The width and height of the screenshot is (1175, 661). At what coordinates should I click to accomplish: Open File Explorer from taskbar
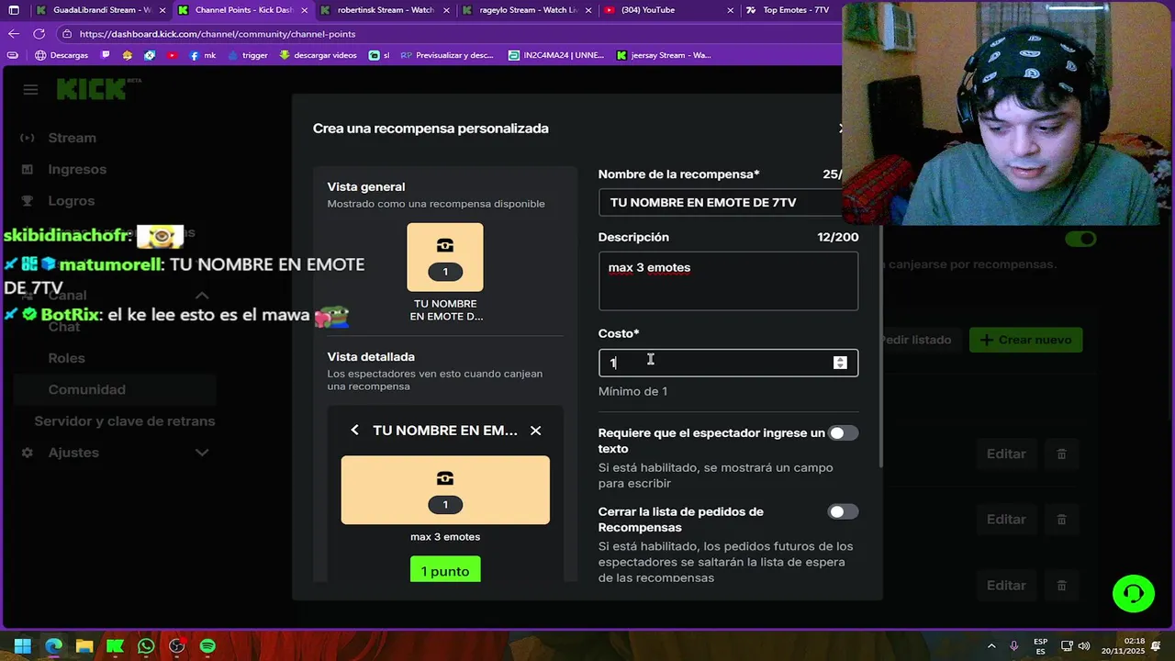pos(84,646)
